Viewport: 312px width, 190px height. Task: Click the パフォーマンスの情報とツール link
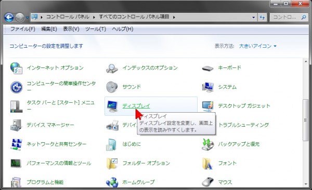point(59,163)
